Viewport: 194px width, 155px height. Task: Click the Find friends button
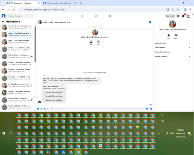[170, 16]
